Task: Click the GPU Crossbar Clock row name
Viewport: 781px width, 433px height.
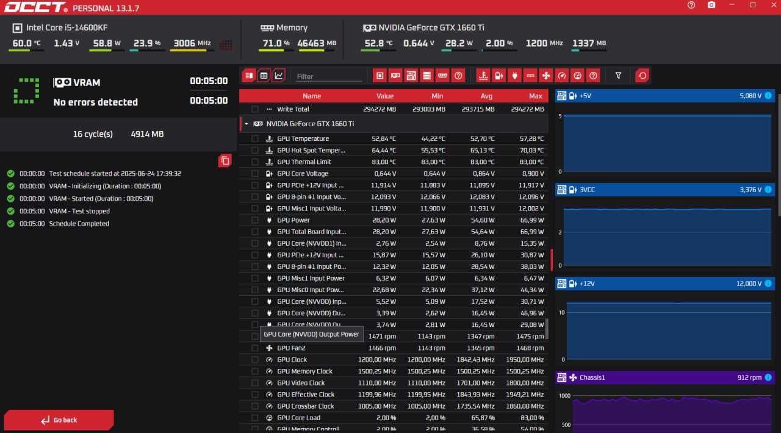Action: click(306, 406)
